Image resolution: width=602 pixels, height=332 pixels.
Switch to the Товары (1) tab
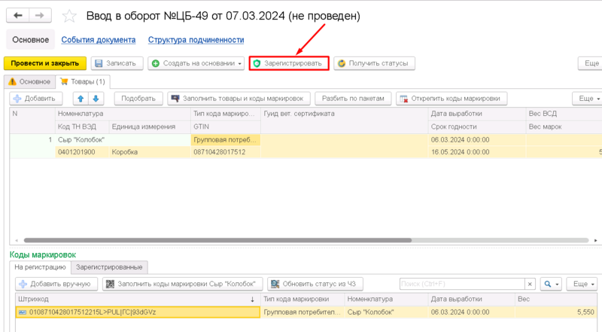coord(83,81)
